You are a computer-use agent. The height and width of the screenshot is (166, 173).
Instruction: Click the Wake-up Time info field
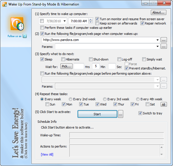coord(117,135)
